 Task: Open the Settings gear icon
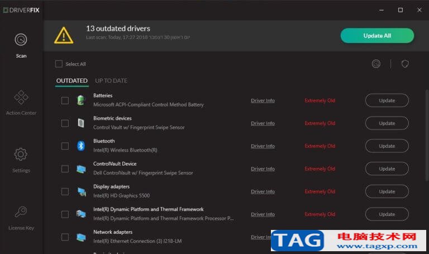point(21,154)
